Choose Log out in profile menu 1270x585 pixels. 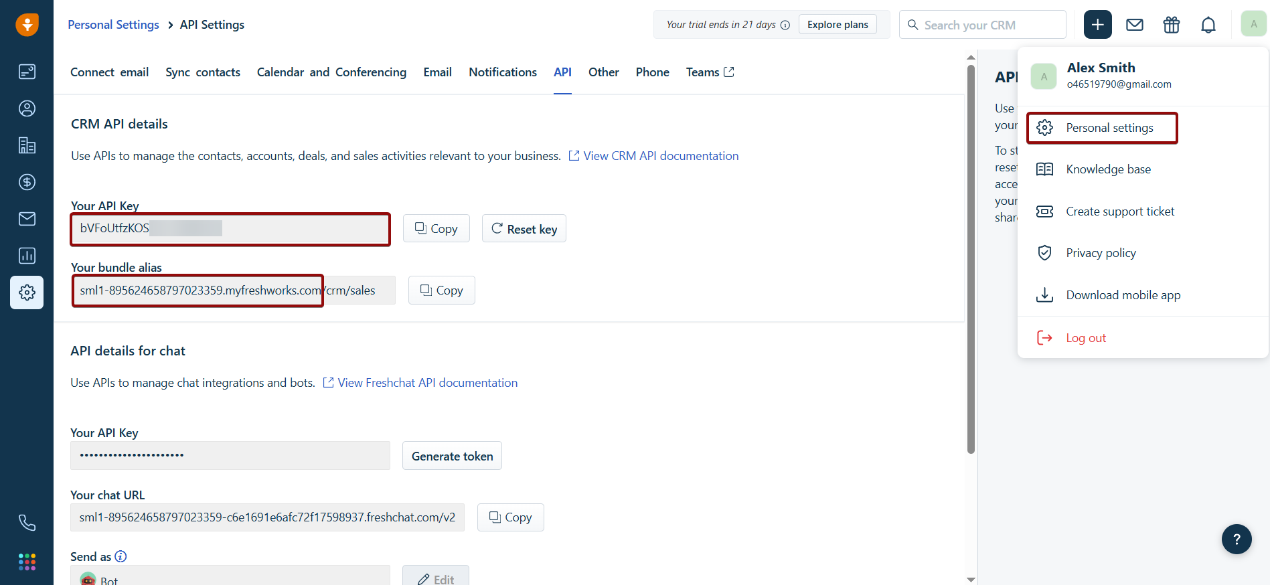tap(1085, 338)
